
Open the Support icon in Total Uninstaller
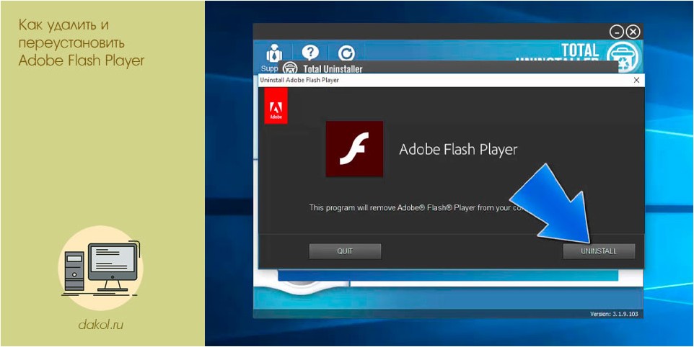point(274,53)
